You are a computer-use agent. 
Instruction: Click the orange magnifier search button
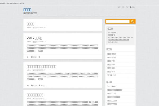(x=132, y=21)
